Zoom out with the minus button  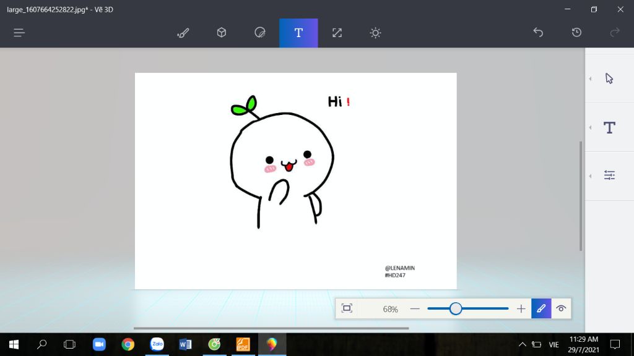[x=415, y=309]
